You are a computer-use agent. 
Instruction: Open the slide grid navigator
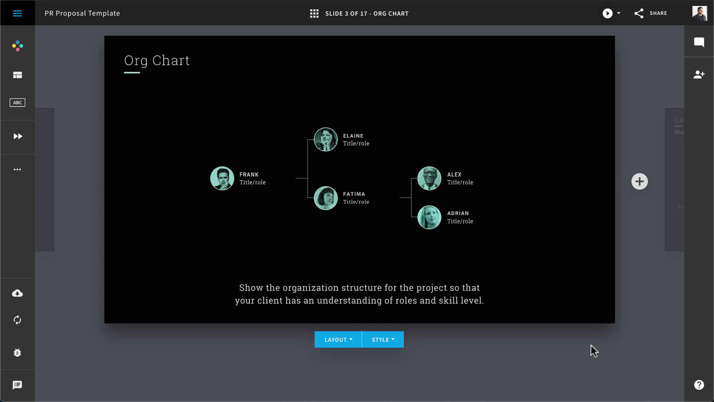tap(314, 13)
